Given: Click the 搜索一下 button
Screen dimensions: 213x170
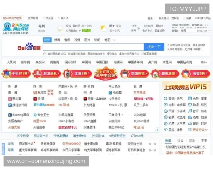Looking at the screenshot, I should (154, 47).
